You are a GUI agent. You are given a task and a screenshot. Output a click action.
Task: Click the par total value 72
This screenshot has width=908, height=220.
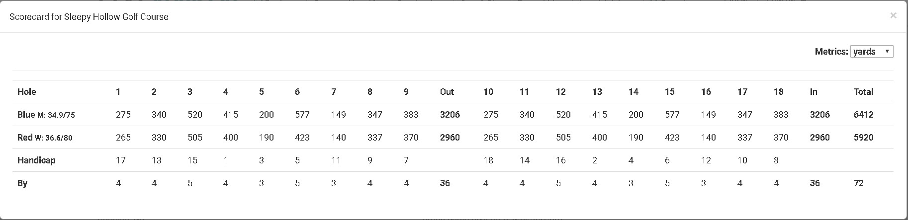coord(858,183)
